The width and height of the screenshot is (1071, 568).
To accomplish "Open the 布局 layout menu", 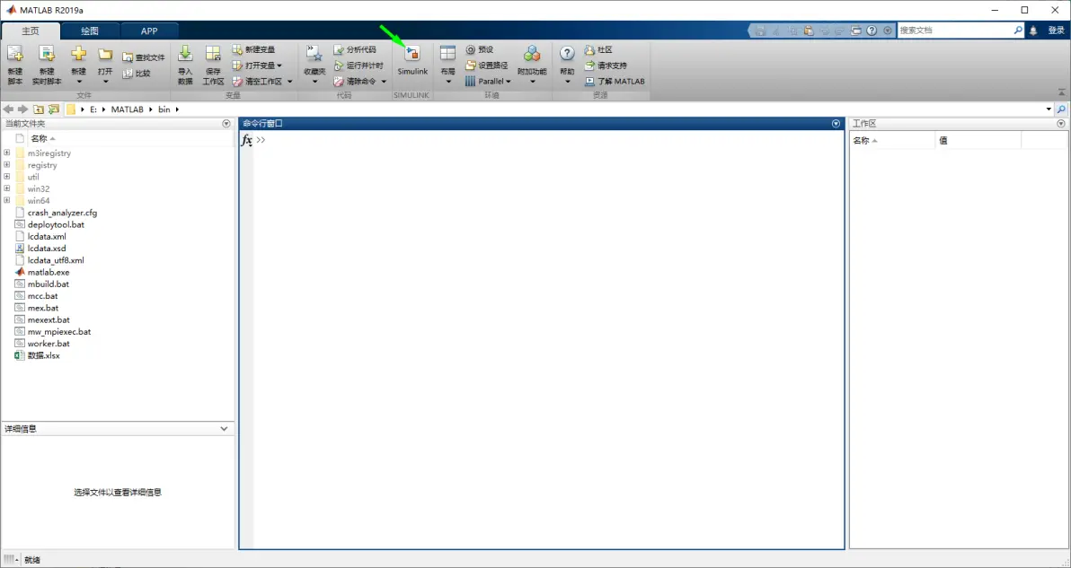I will click(448, 65).
